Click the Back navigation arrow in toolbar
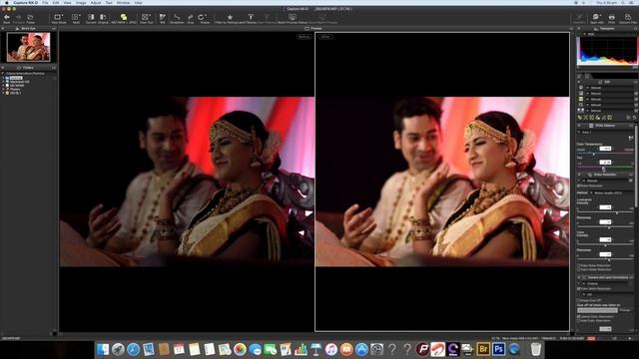The height and width of the screenshot is (359, 639). pos(7,17)
